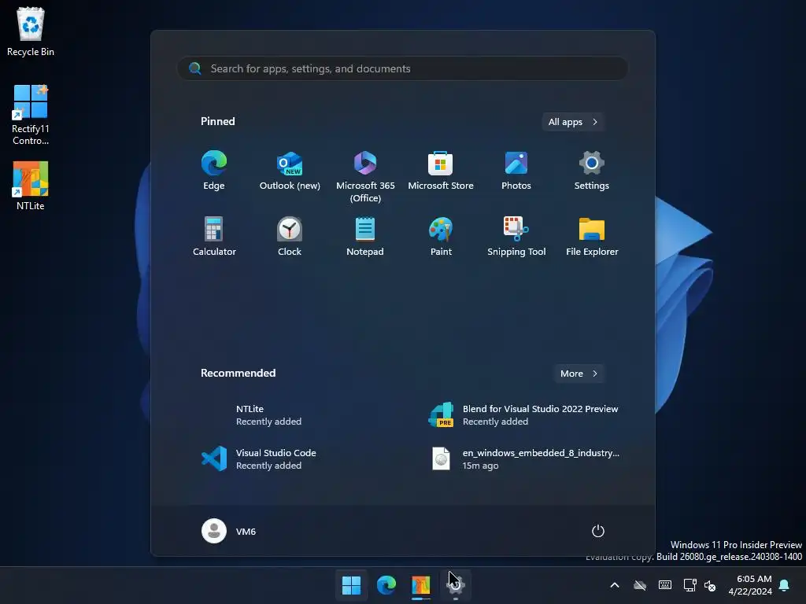Click the cloud-off tray icon
The width and height of the screenshot is (806, 604).
640,585
